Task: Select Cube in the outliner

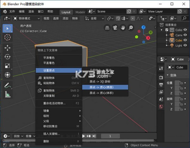Action: pos(179,40)
